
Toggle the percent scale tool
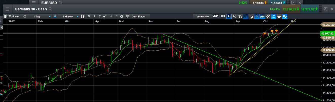point(234,16)
